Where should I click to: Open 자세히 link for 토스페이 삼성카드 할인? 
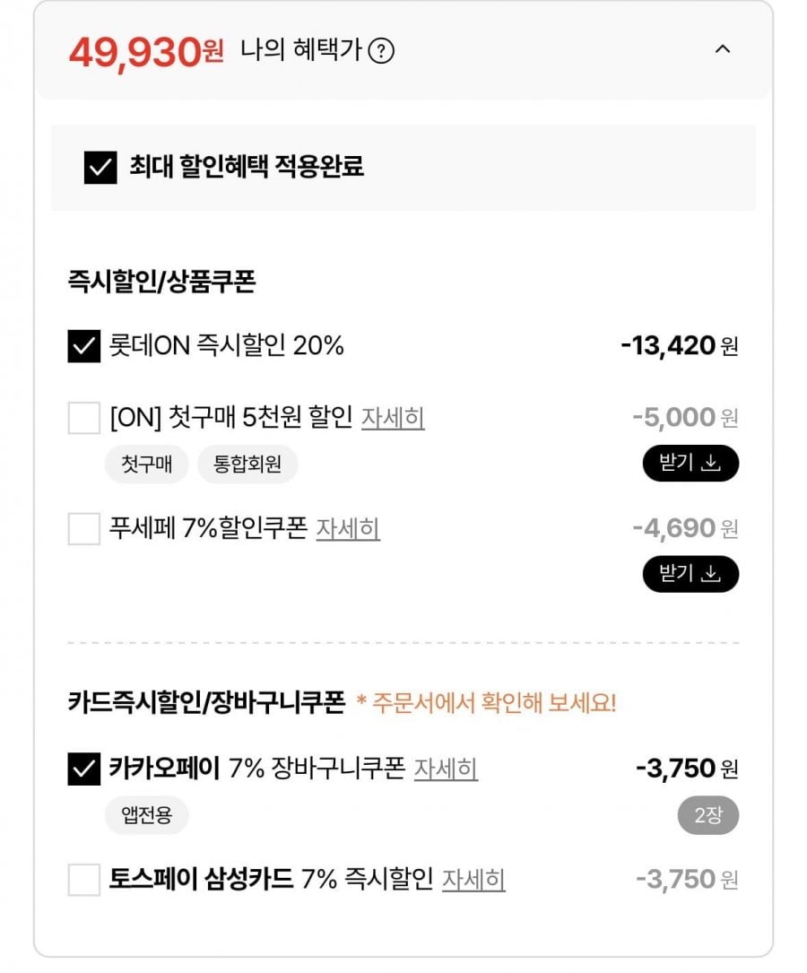point(473,880)
